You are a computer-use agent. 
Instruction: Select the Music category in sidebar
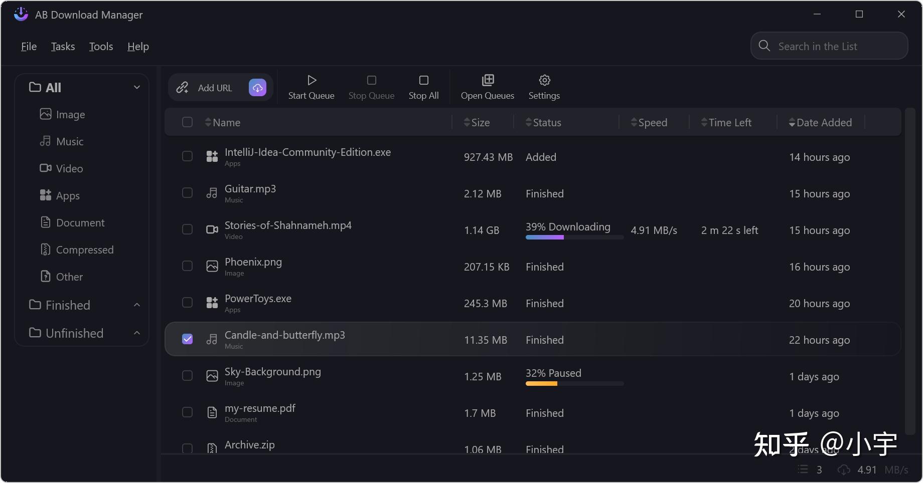click(x=62, y=141)
